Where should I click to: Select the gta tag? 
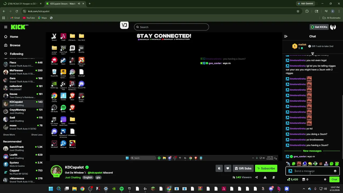(x=98, y=177)
